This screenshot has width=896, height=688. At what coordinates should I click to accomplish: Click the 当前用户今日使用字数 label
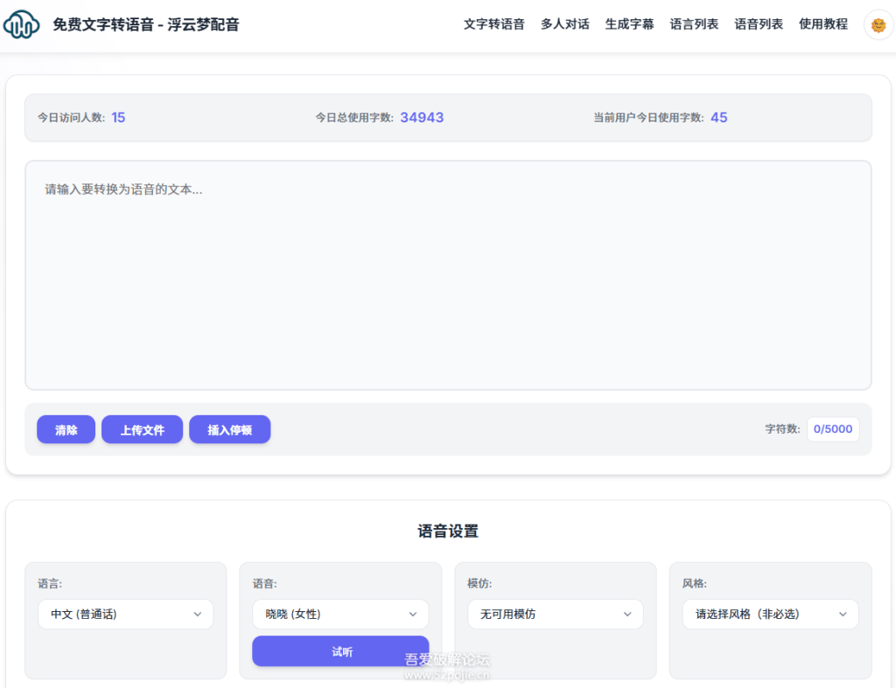coord(648,118)
